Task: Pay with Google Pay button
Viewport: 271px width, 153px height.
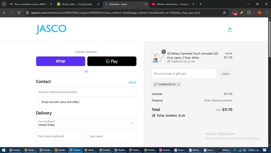Action: tap(112, 61)
